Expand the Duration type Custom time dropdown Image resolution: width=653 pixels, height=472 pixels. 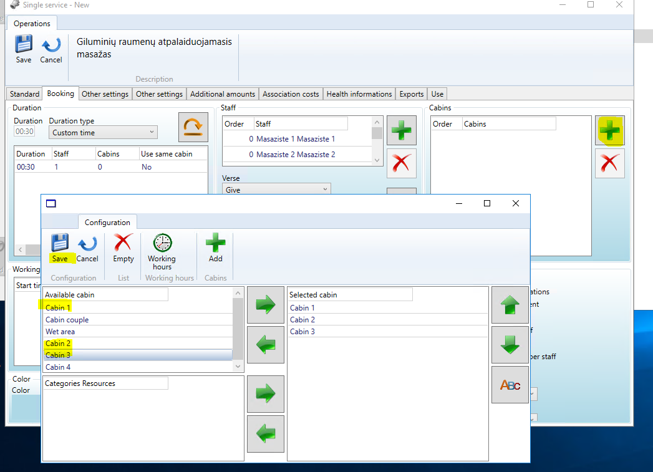point(103,132)
